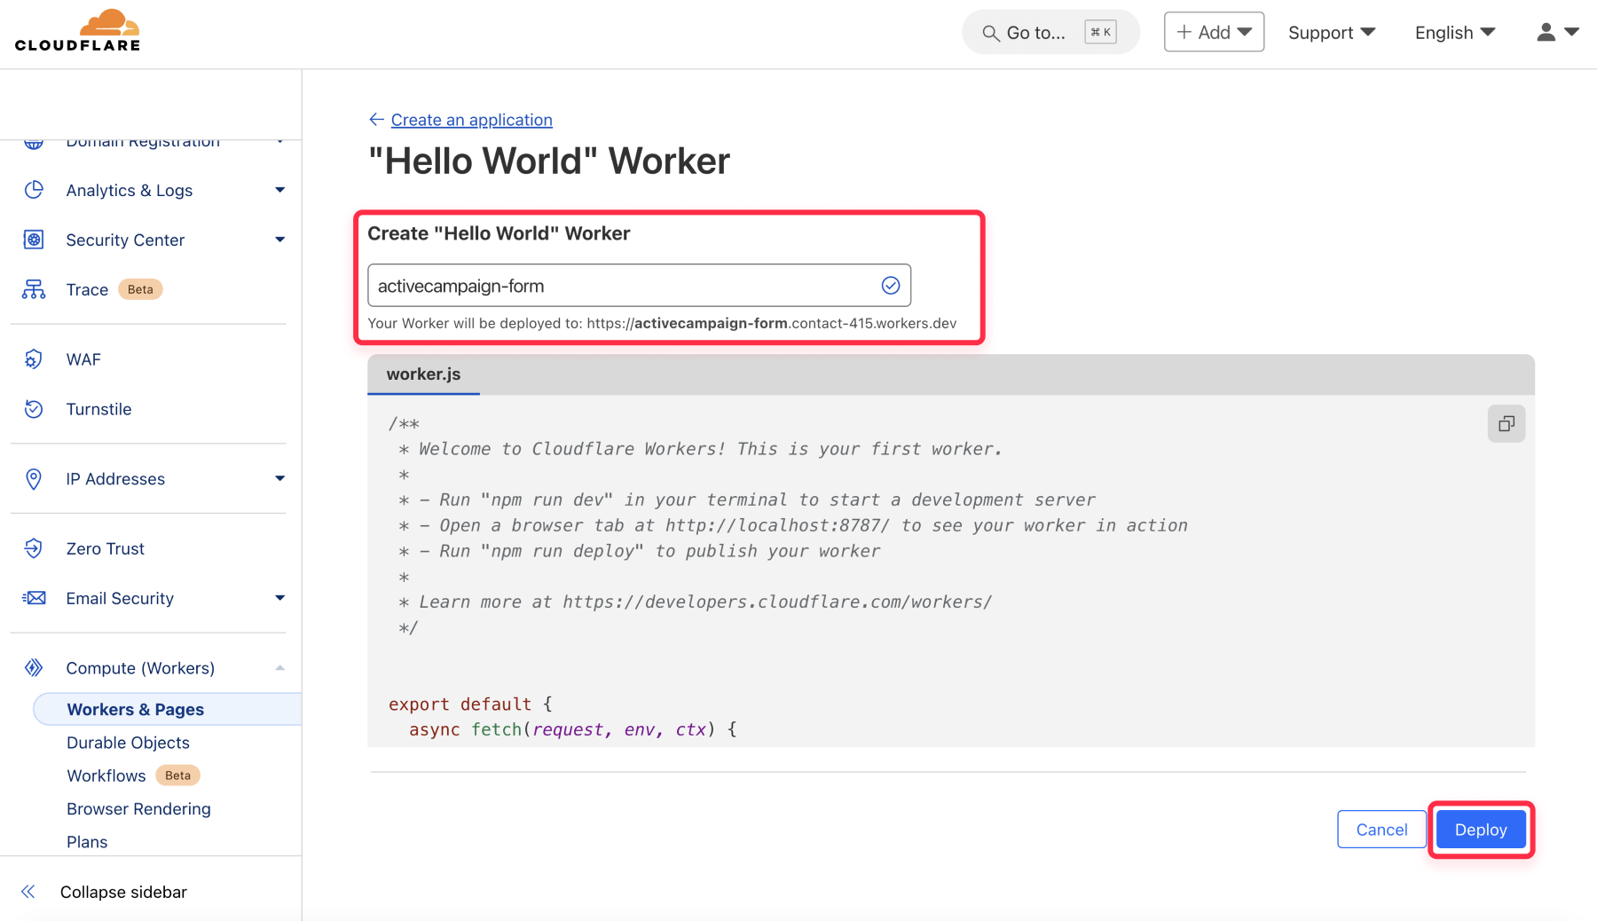Click the Turnstile icon
Screen dimensions: 1597x921
(x=34, y=409)
